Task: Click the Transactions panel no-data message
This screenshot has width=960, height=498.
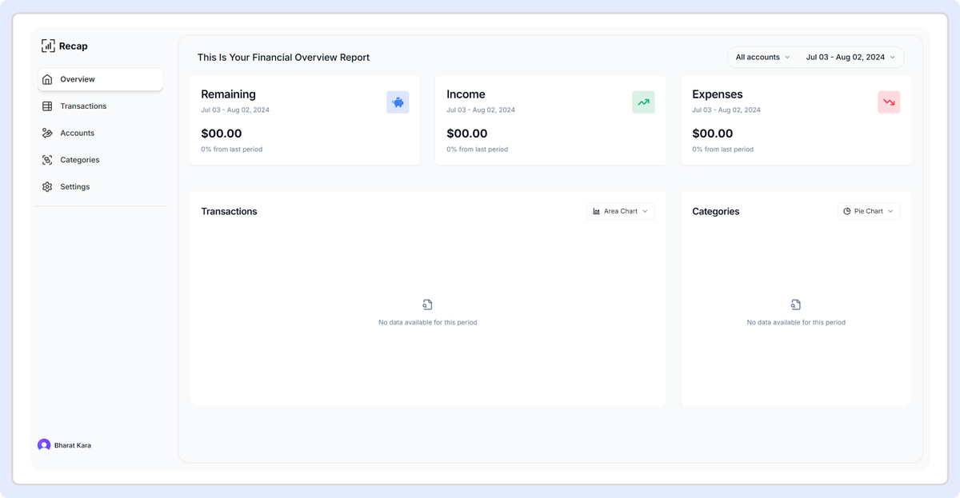Action: (428, 322)
